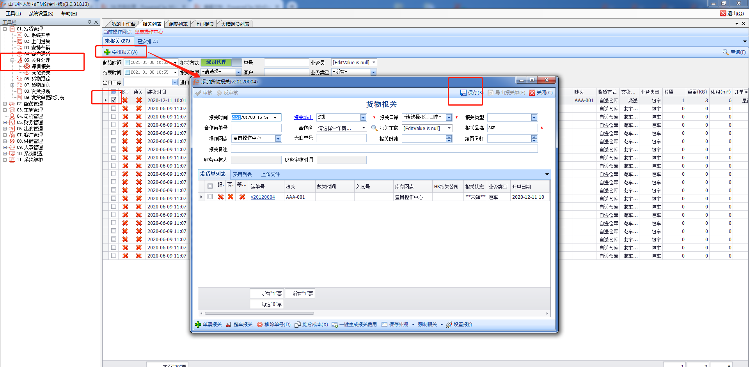Open the 报关类型 dropdown in dialog

pos(534,118)
